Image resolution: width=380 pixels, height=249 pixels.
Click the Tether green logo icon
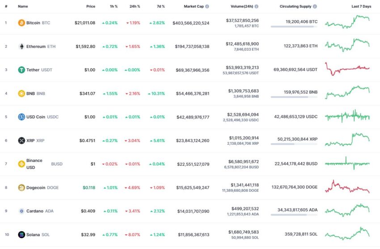point(21,70)
